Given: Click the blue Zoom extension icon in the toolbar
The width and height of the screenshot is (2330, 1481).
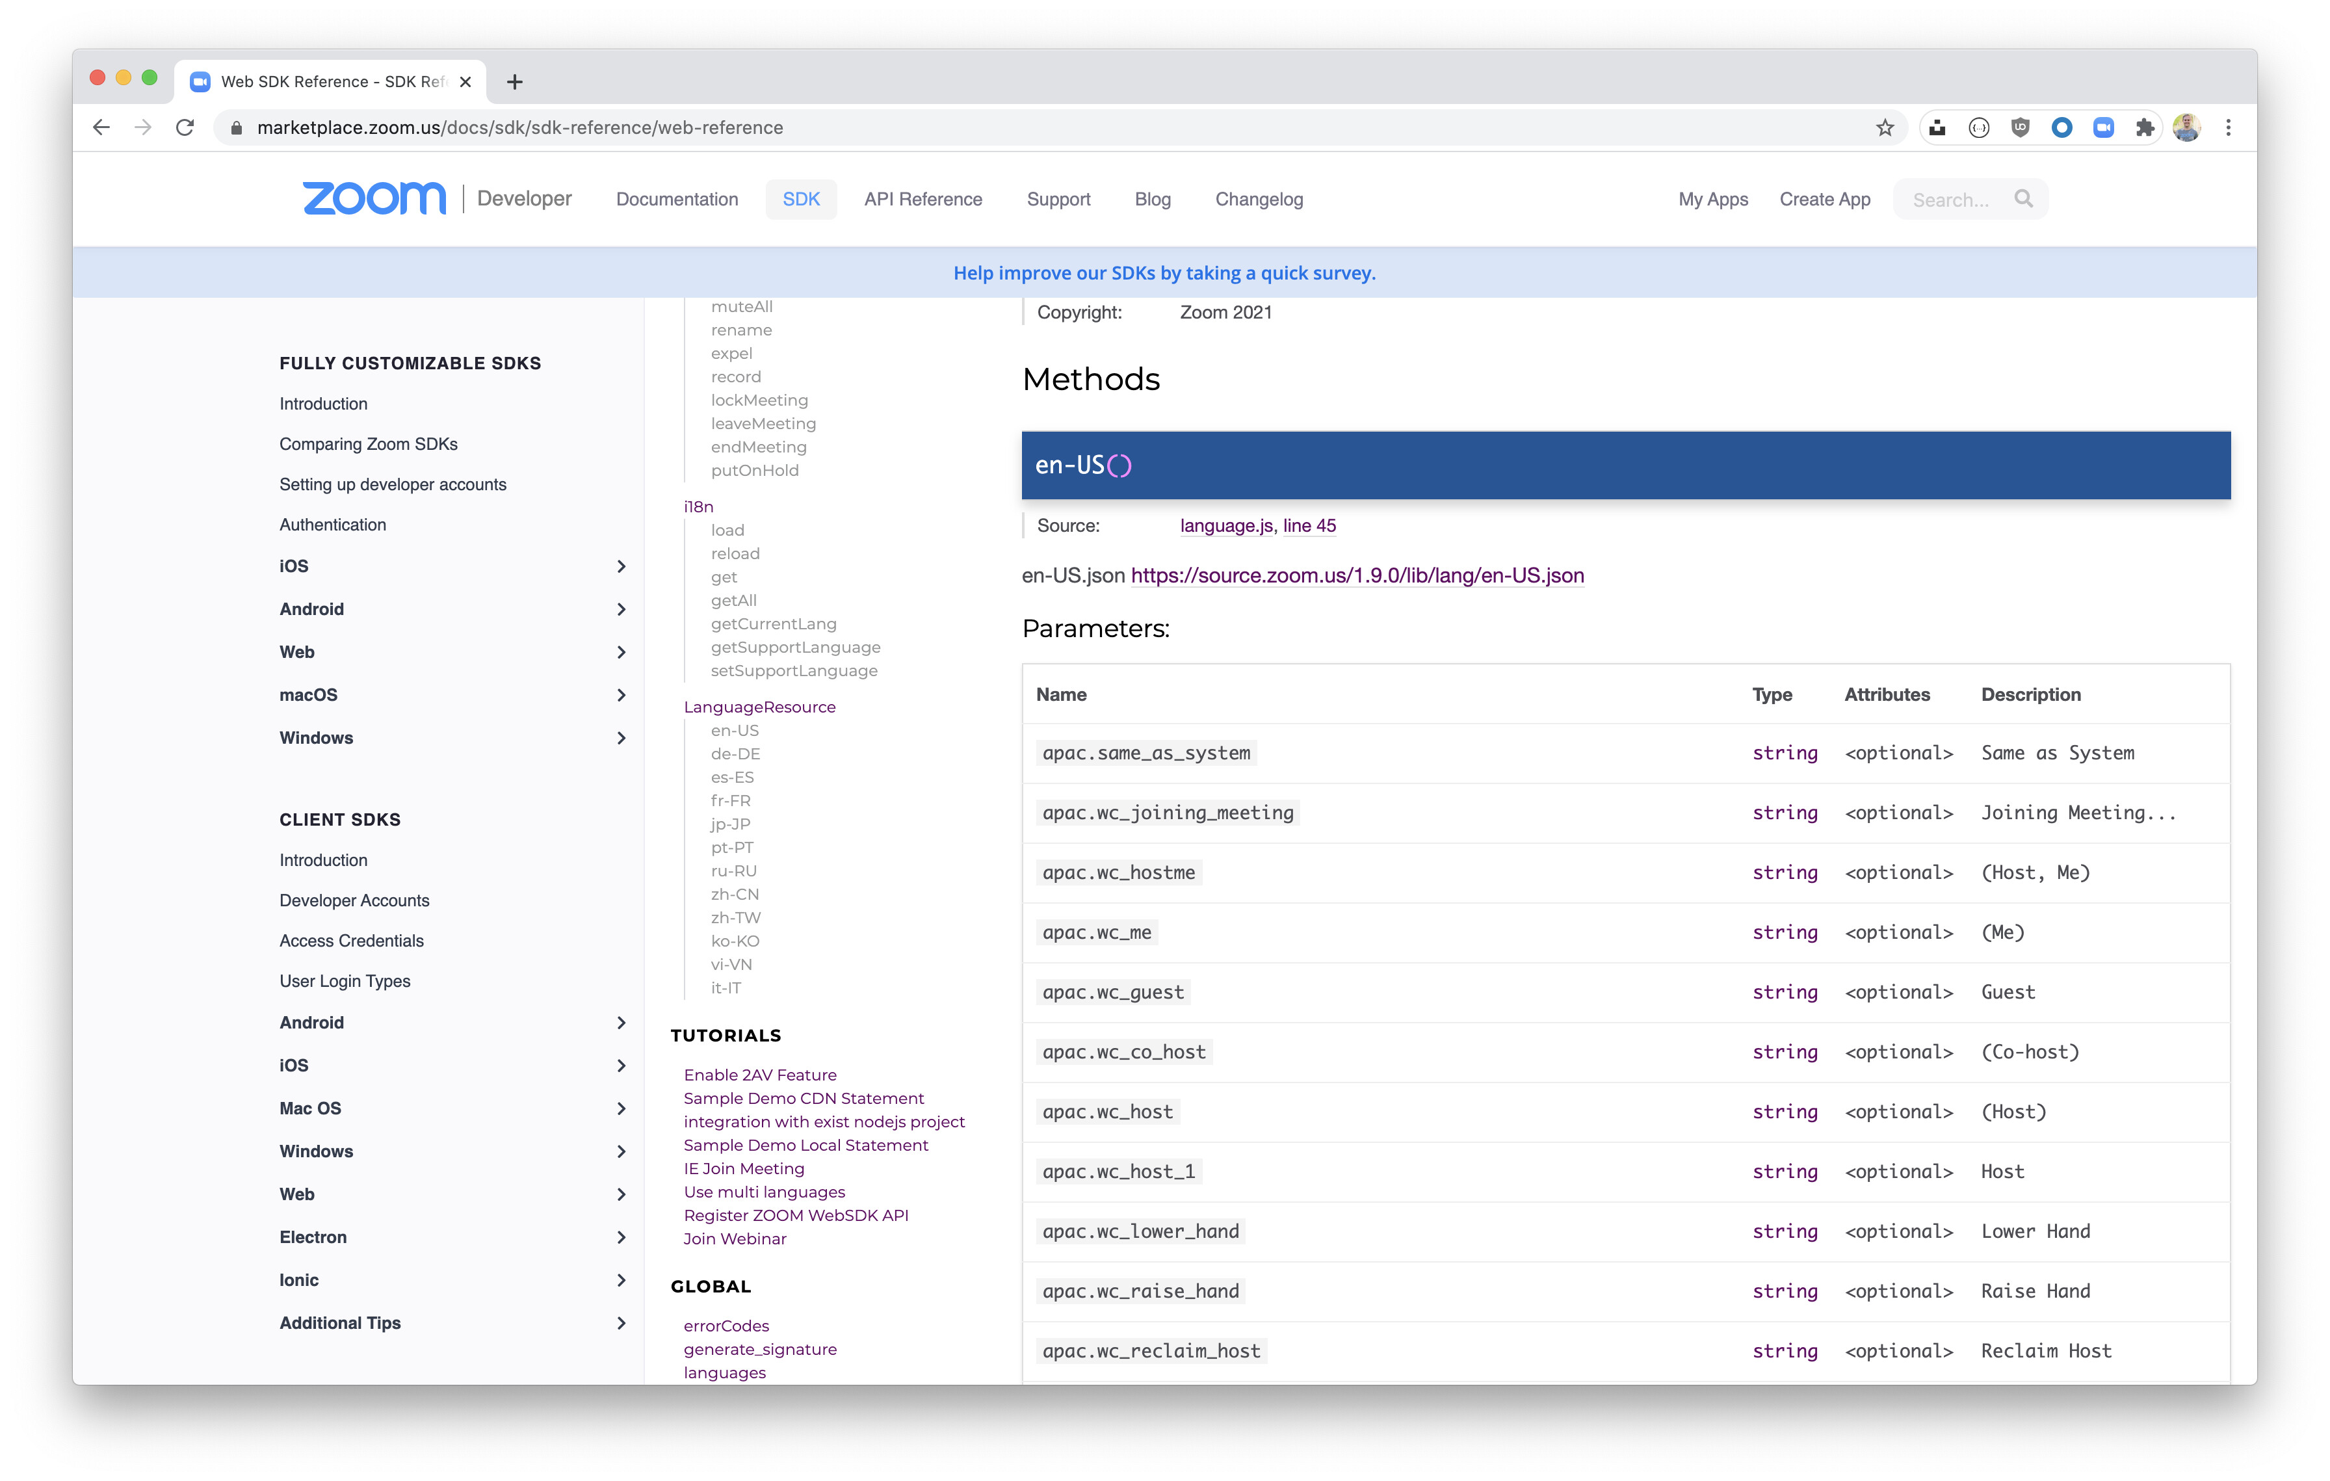Looking at the screenshot, I should coord(2104,127).
